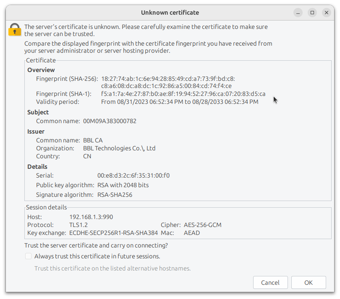Click the maximize window icon

312,13
